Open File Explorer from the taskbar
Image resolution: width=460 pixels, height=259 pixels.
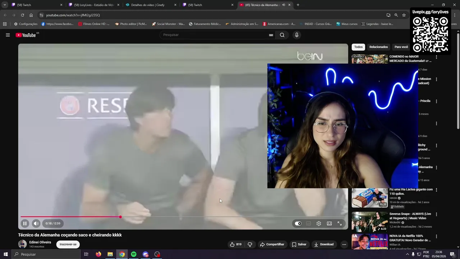[110, 254]
